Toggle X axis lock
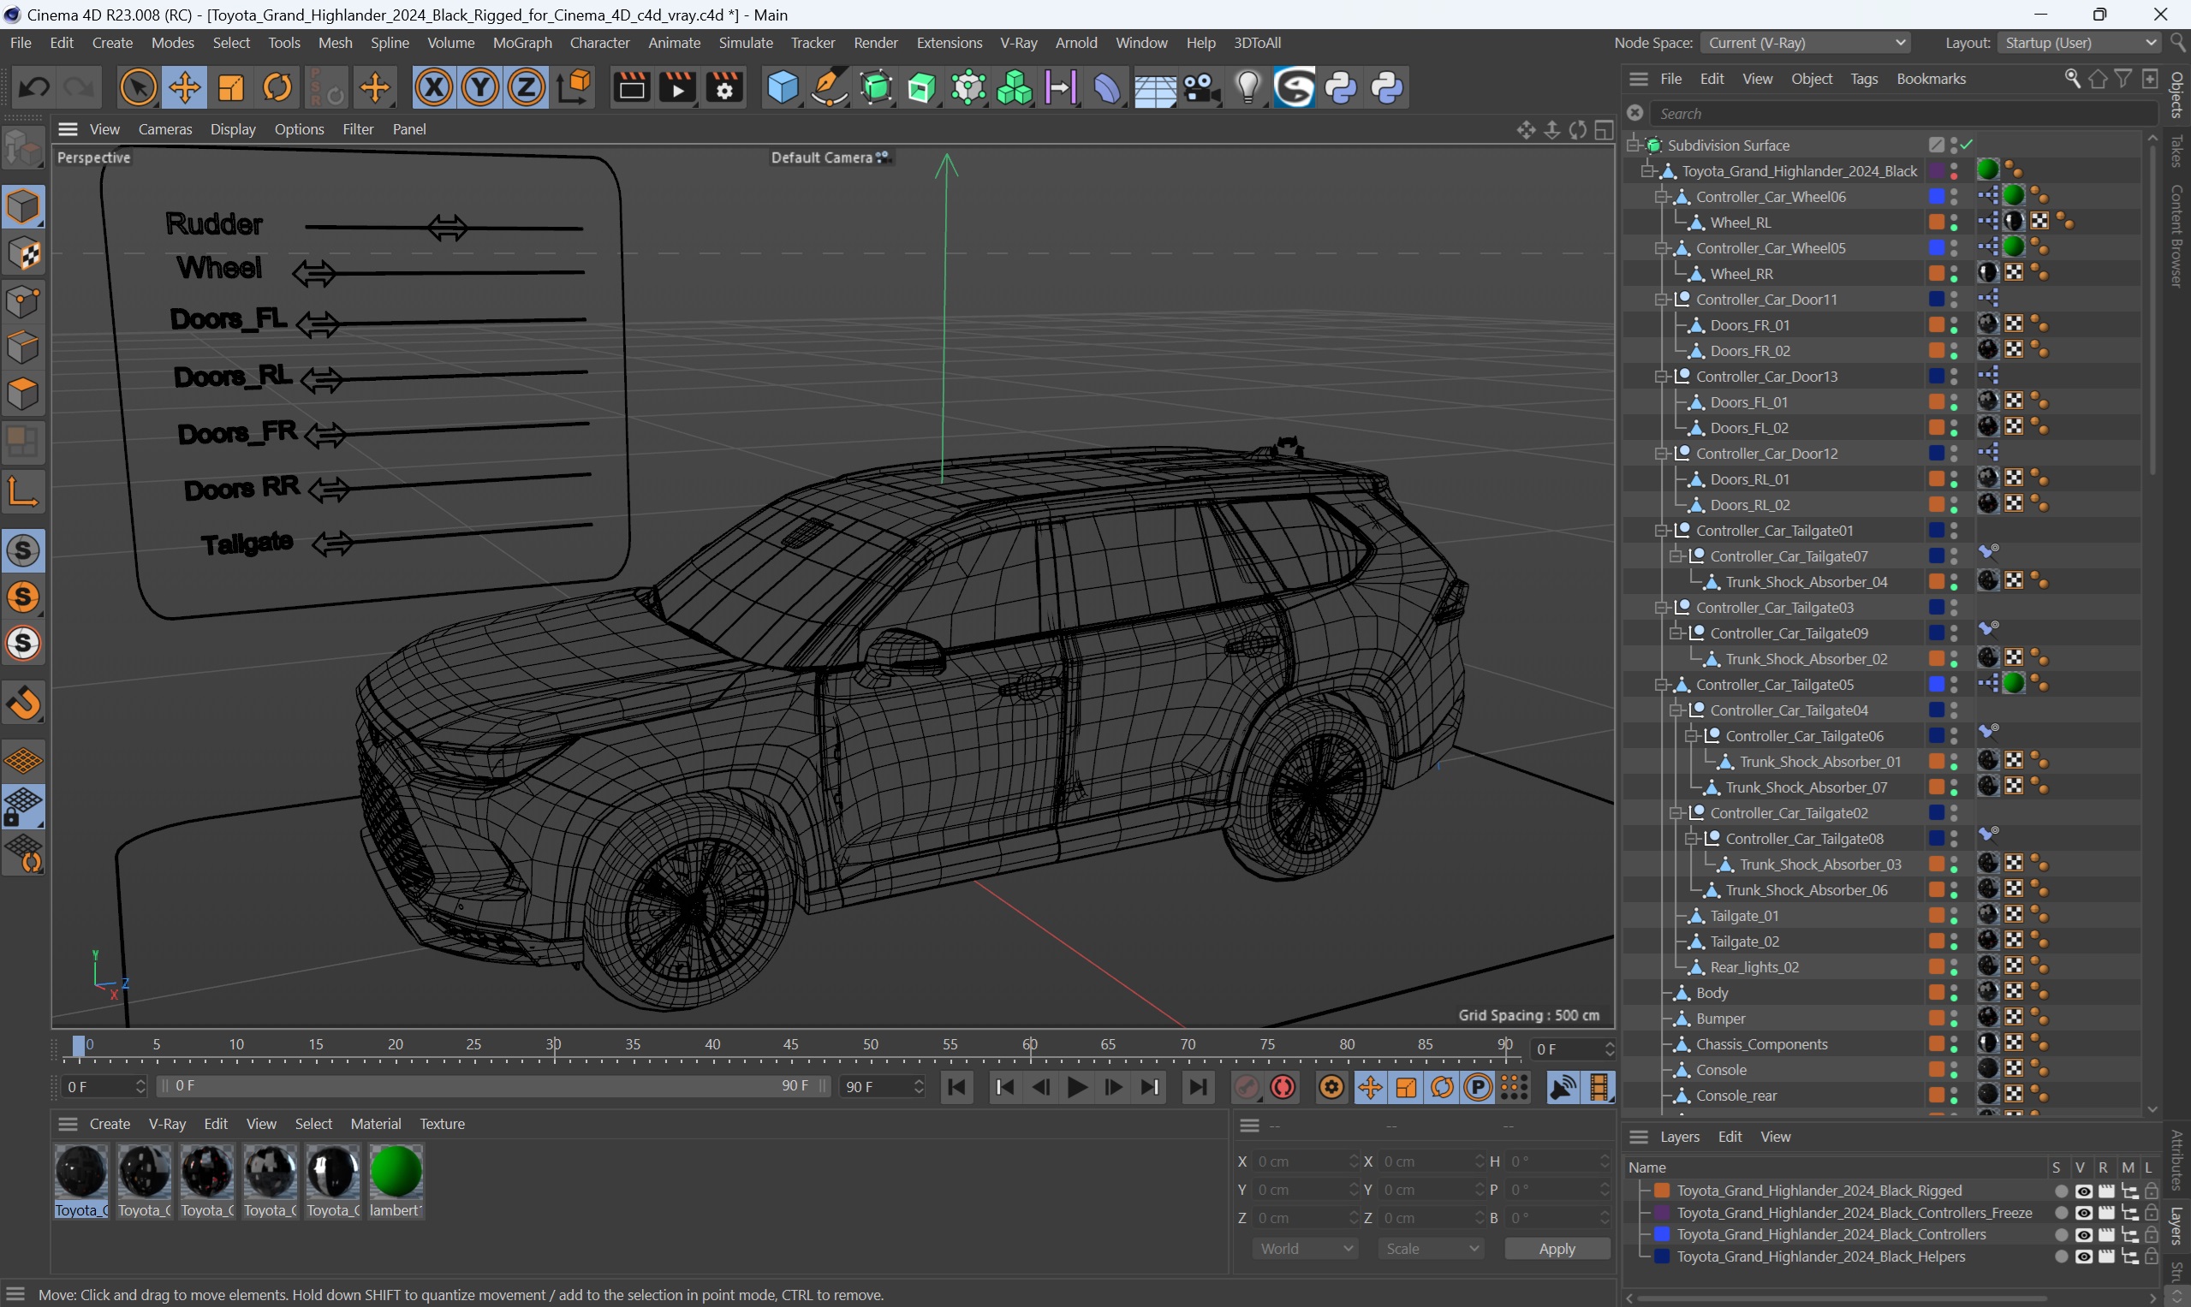 (433, 87)
